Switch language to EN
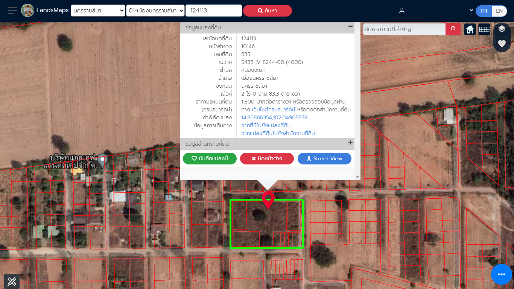This screenshot has width=514, height=289. point(499,11)
